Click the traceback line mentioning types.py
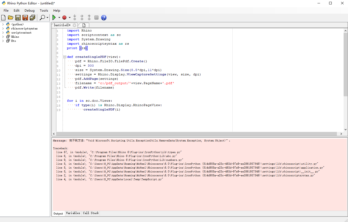This screenshot has width=348, height=222. point(119,152)
